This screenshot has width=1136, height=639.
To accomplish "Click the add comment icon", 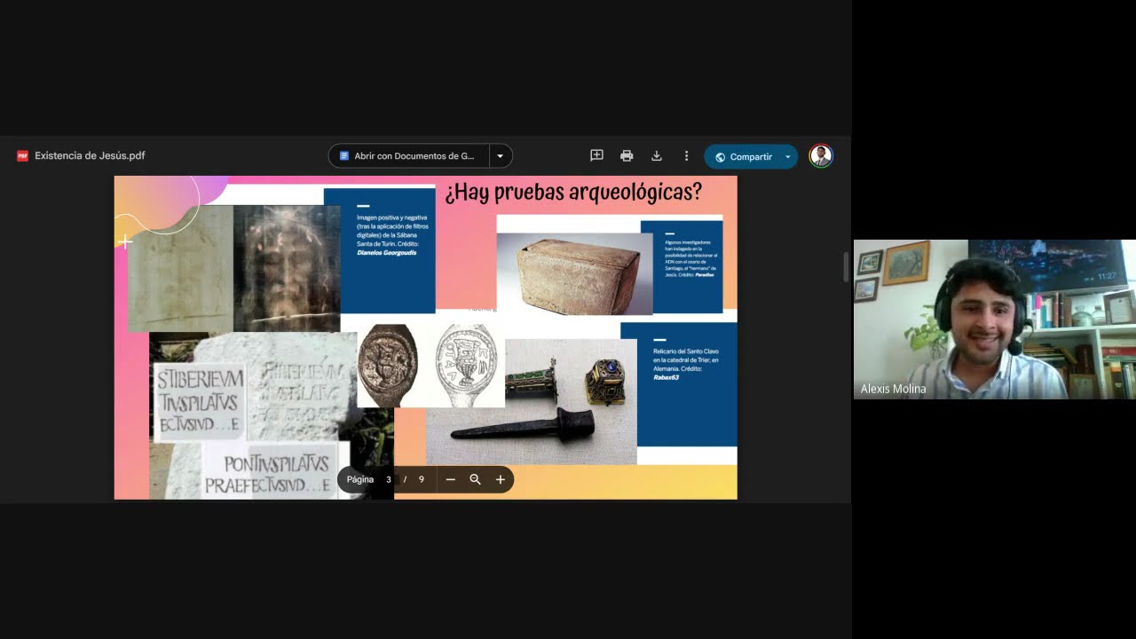I will pyautogui.click(x=596, y=156).
